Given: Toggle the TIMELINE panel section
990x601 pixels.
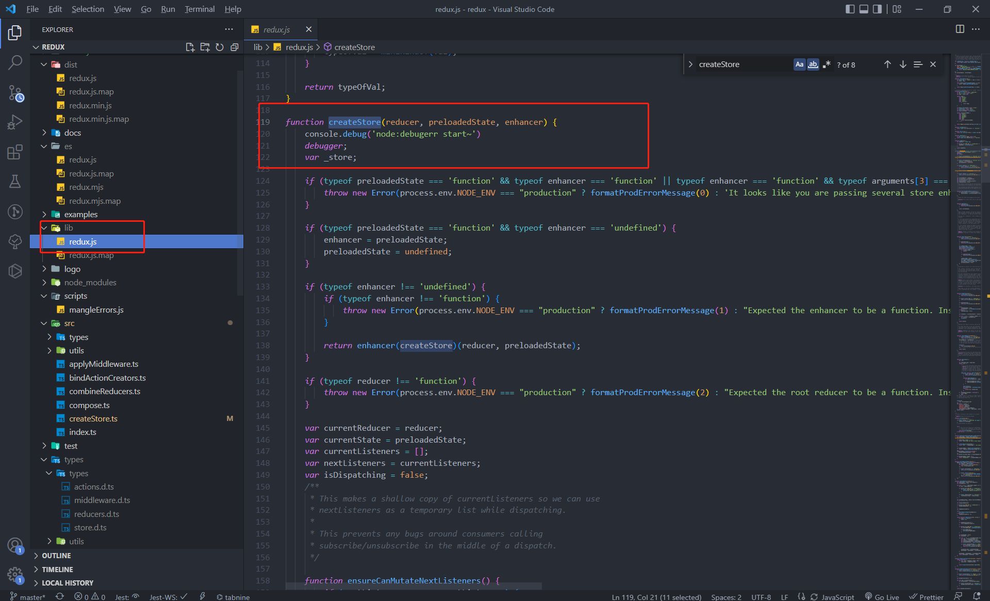Looking at the screenshot, I should tap(57, 568).
